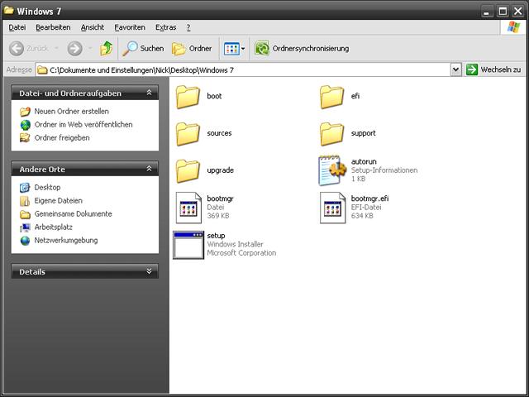Start Ordnersynchronisierung from toolbar
Image resolution: width=529 pixels, height=397 pixels.
point(302,49)
